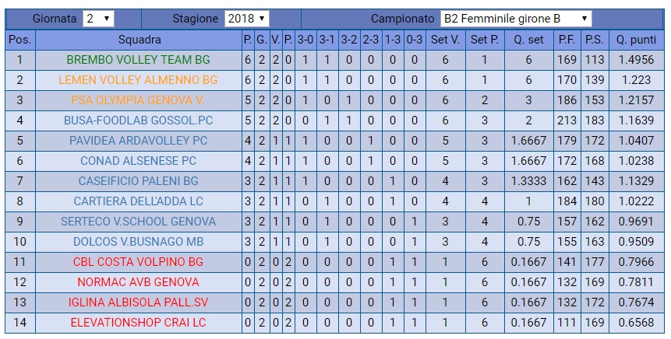The image size is (671, 339).
Task: Open LEMEN VOLLEY ALMENNO BG team
Action: pos(138,80)
